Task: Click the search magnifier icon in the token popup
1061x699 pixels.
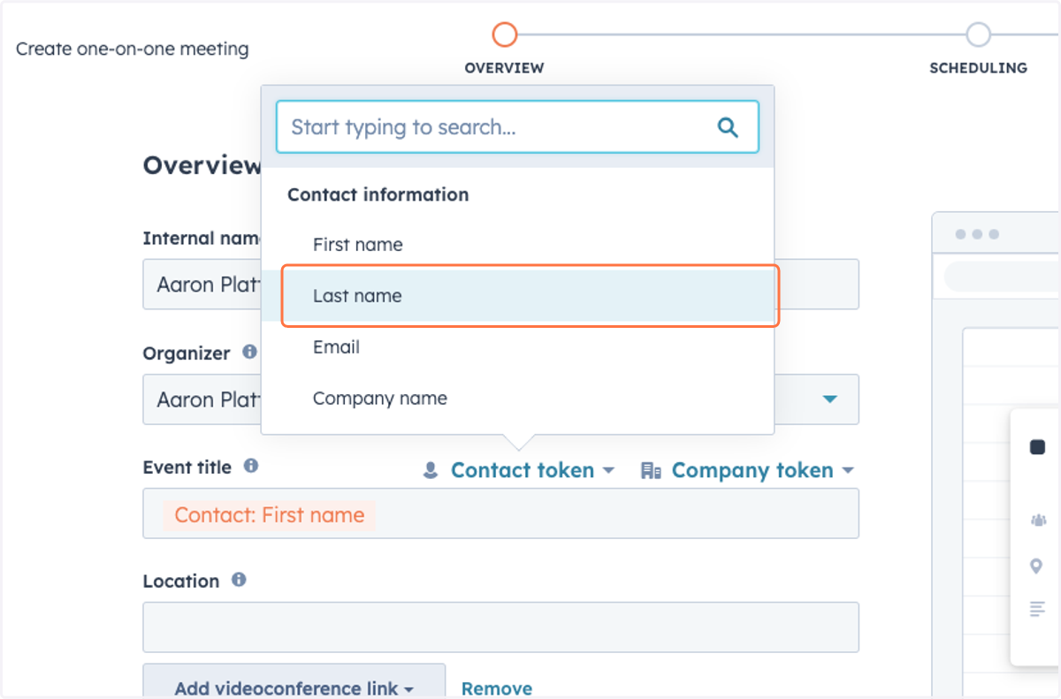Action: click(728, 127)
